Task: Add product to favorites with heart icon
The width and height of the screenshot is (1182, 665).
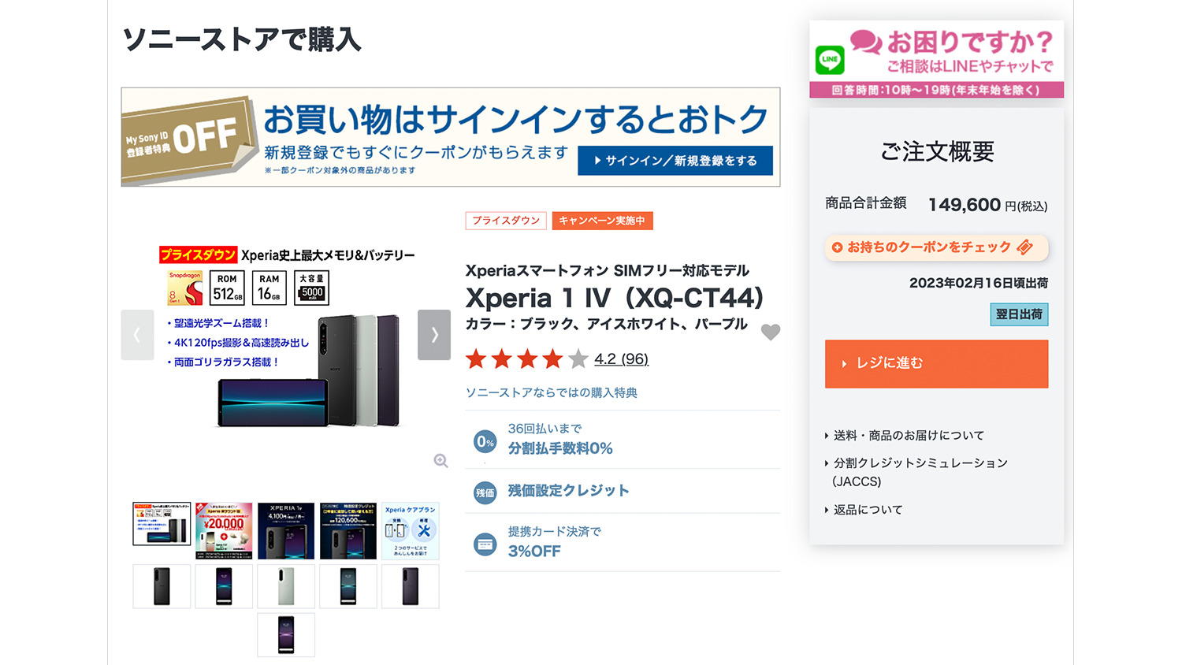Action: coord(770,332)
